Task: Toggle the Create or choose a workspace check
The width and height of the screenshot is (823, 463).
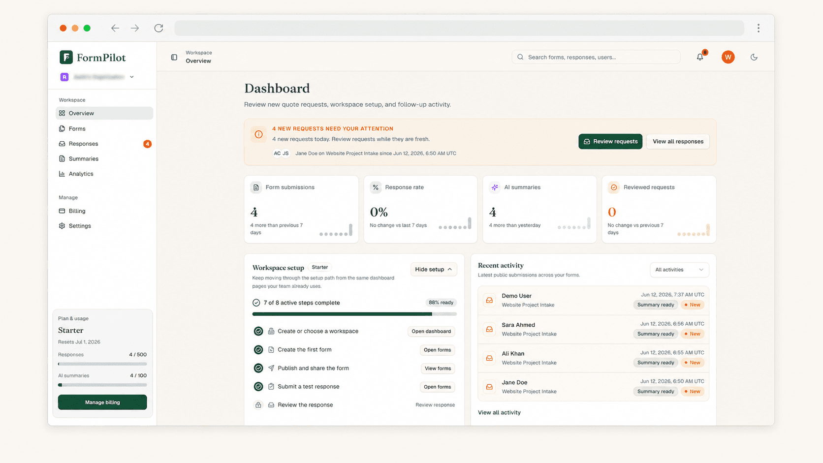Action: pyautogui.click(x=258, y=331)
